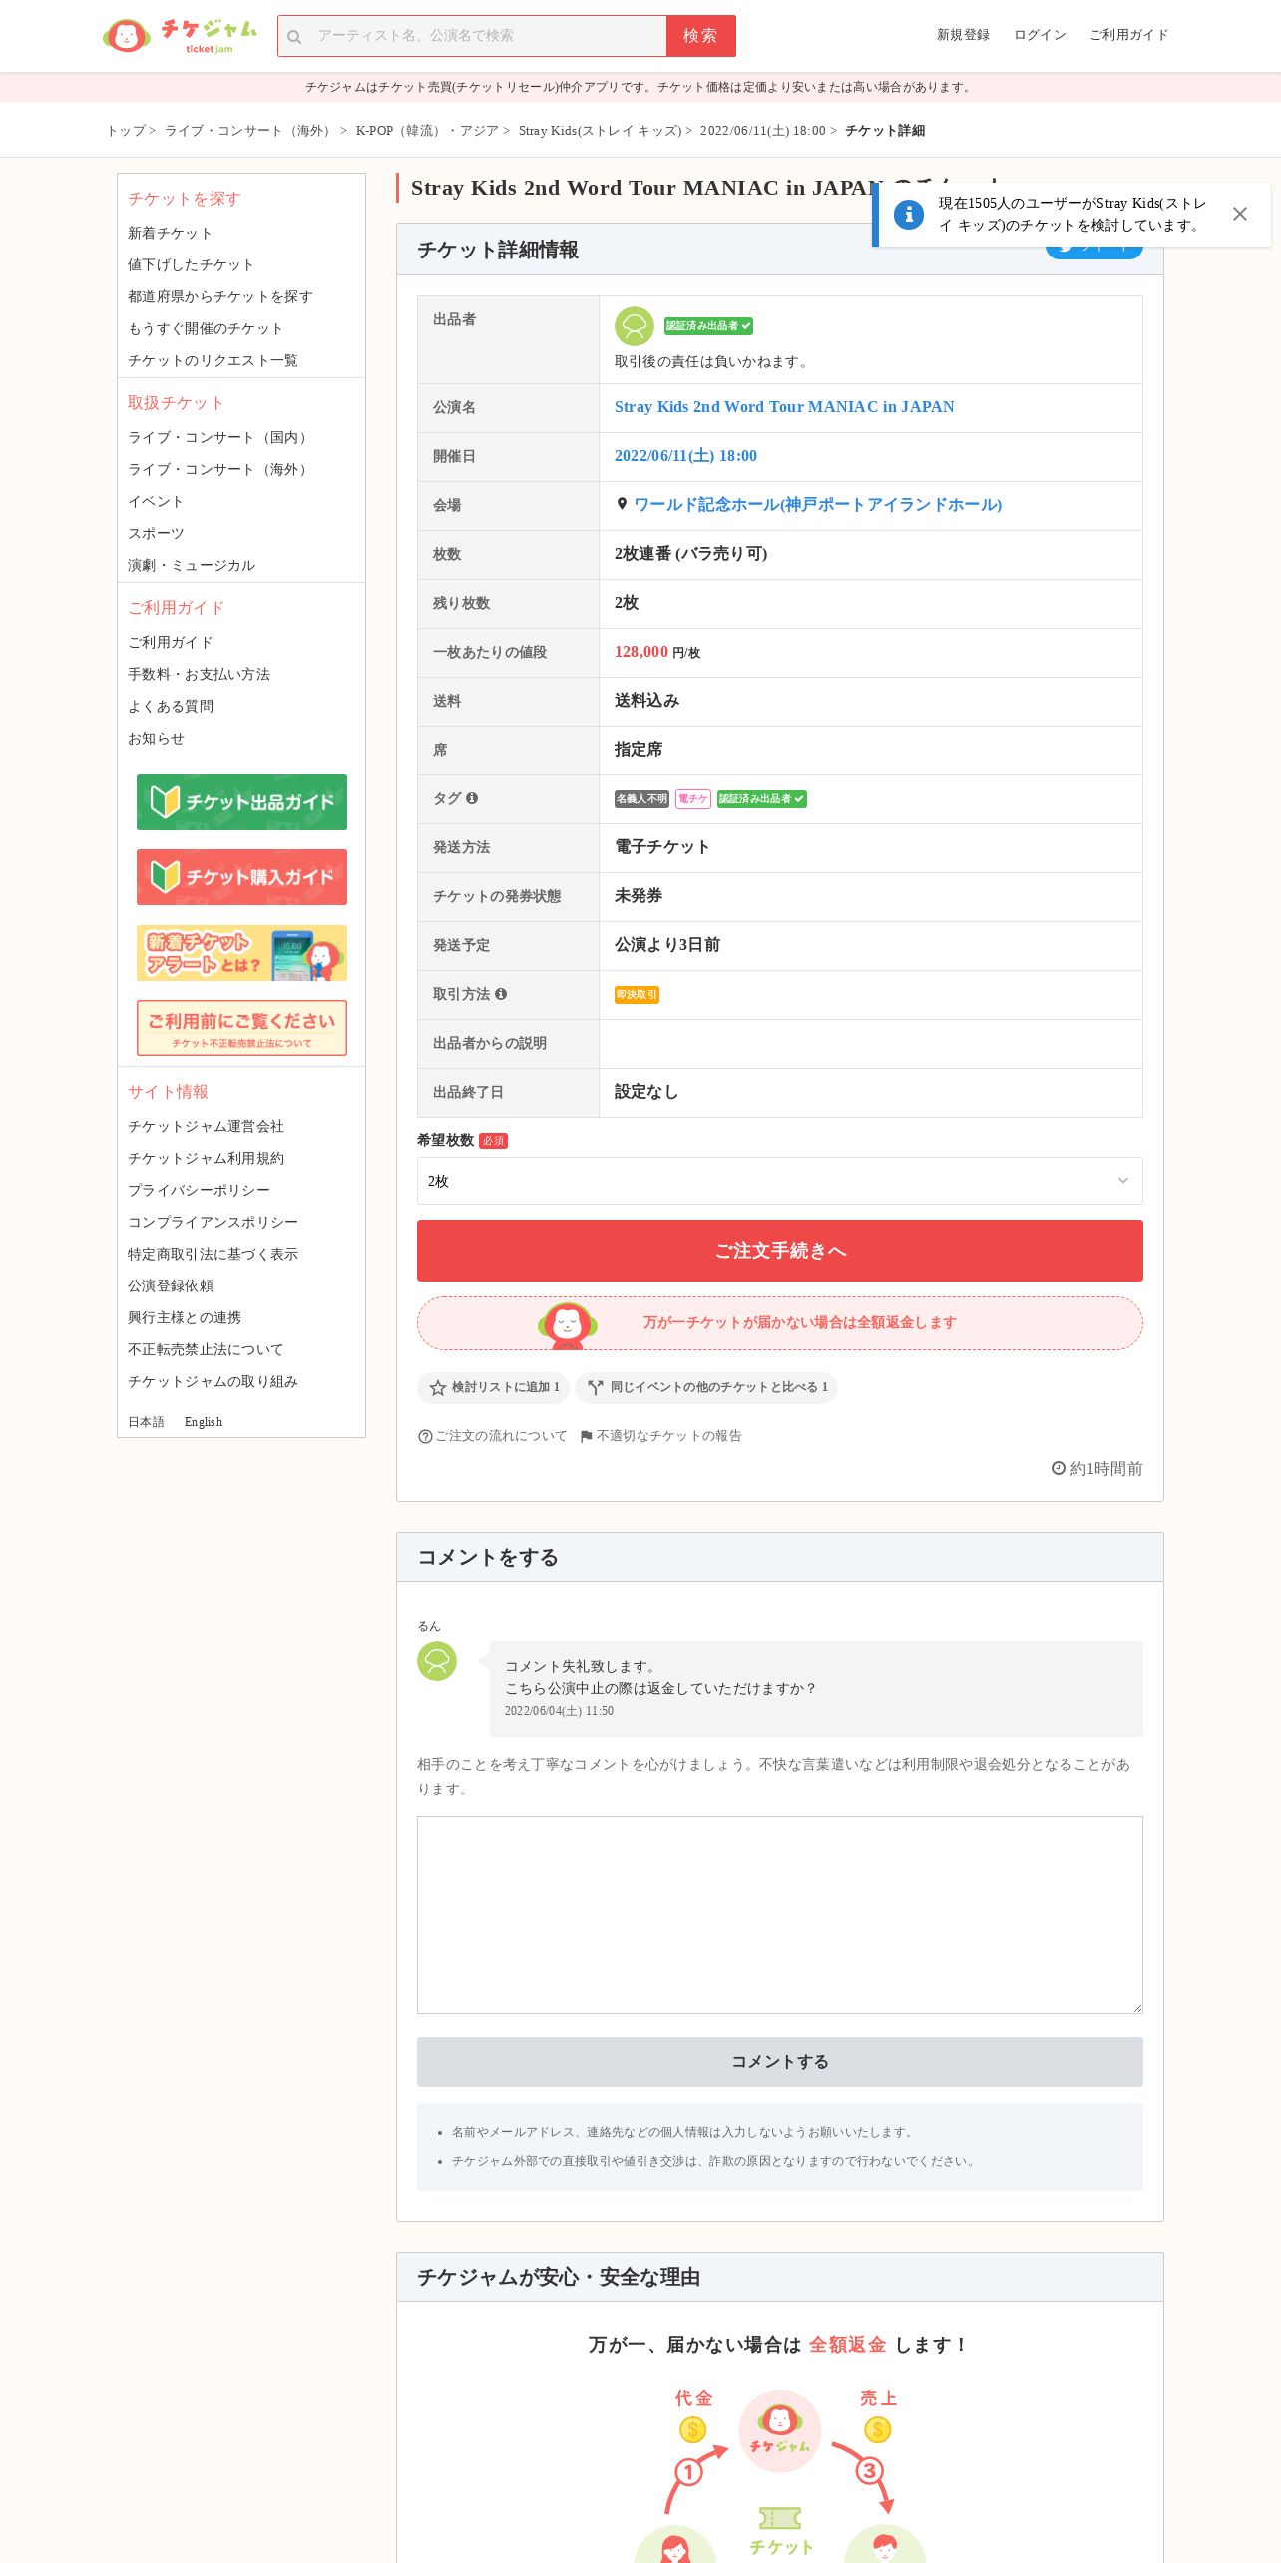Click the チケジャム logo in header
This screenshot has height=2563, width=1281.
(180, 35)
